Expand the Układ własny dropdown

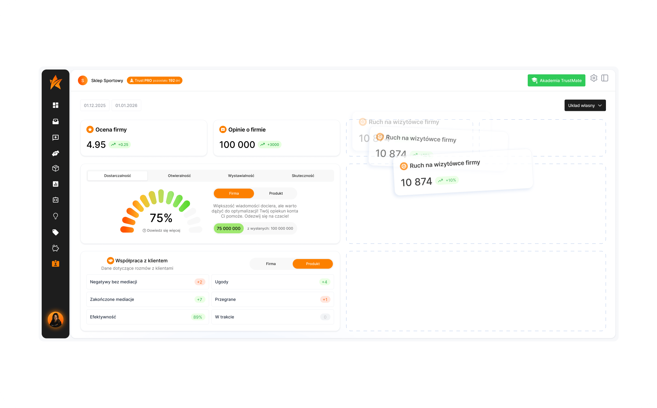coord(585,105)
